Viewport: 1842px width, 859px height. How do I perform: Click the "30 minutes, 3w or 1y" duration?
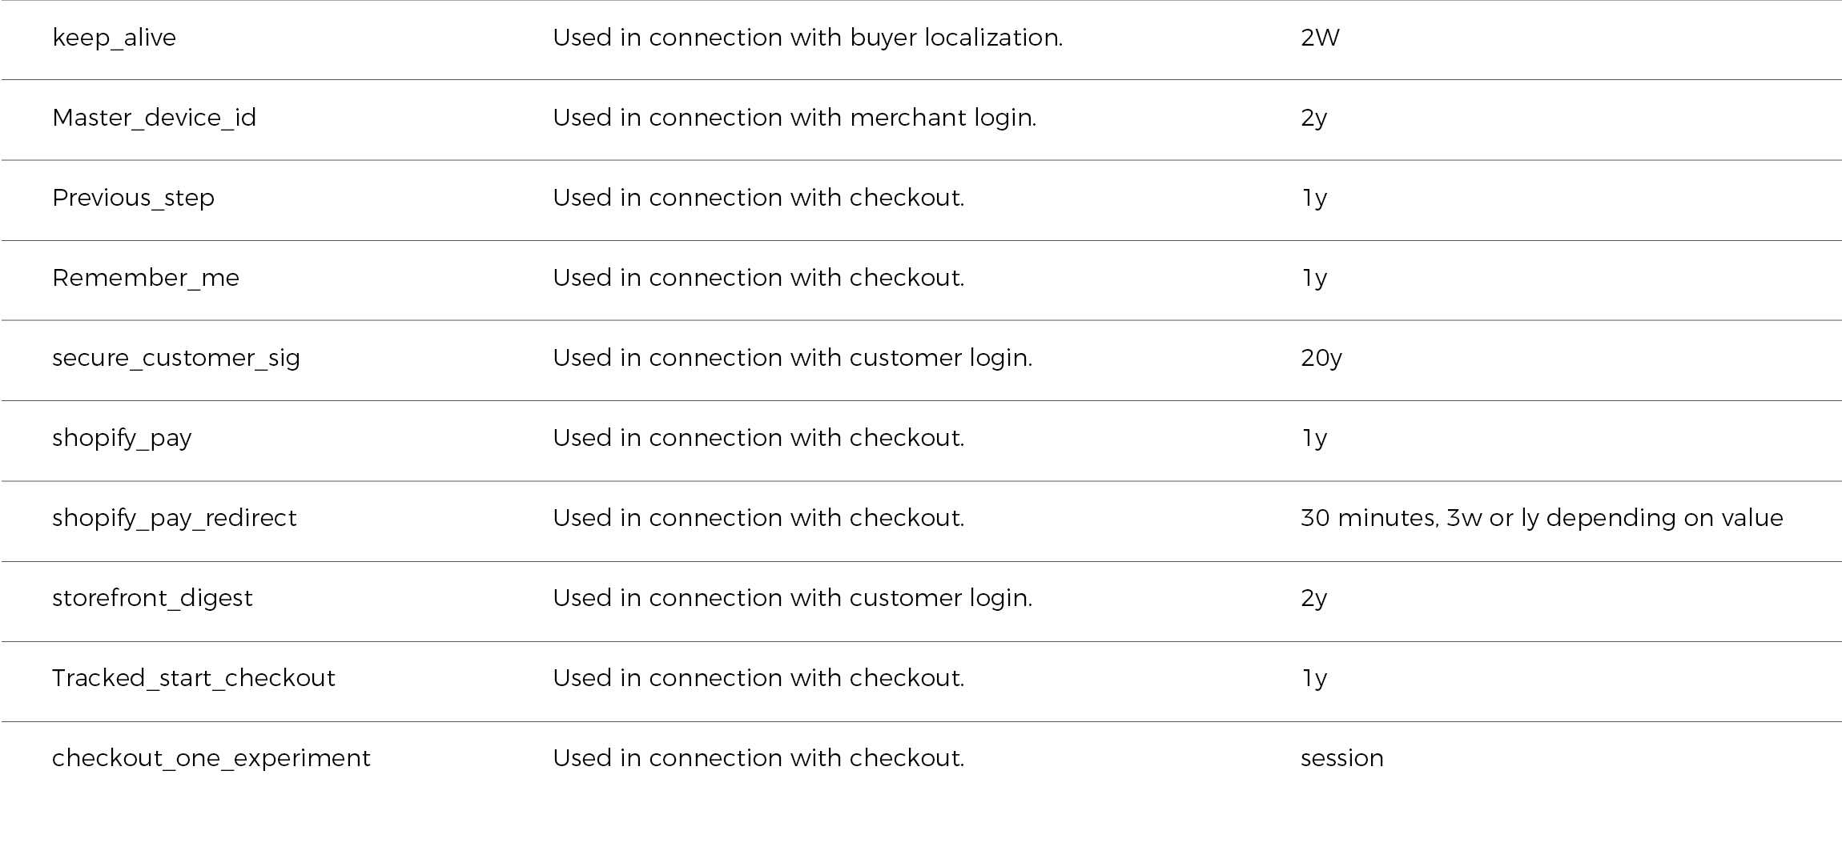click(x=1541, y=518)
